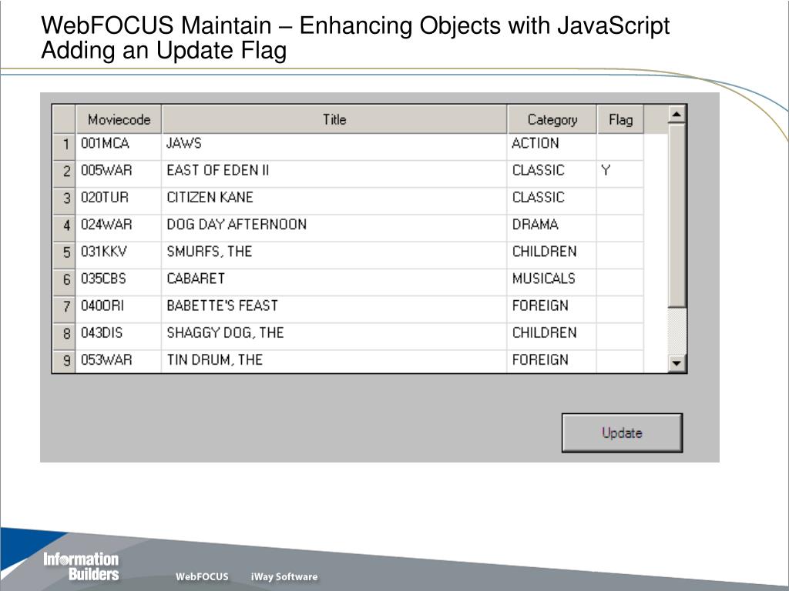This screenshot has height=591, width=789.
Task: Click the CABARET title cell
Action: (x=334, y=283)
